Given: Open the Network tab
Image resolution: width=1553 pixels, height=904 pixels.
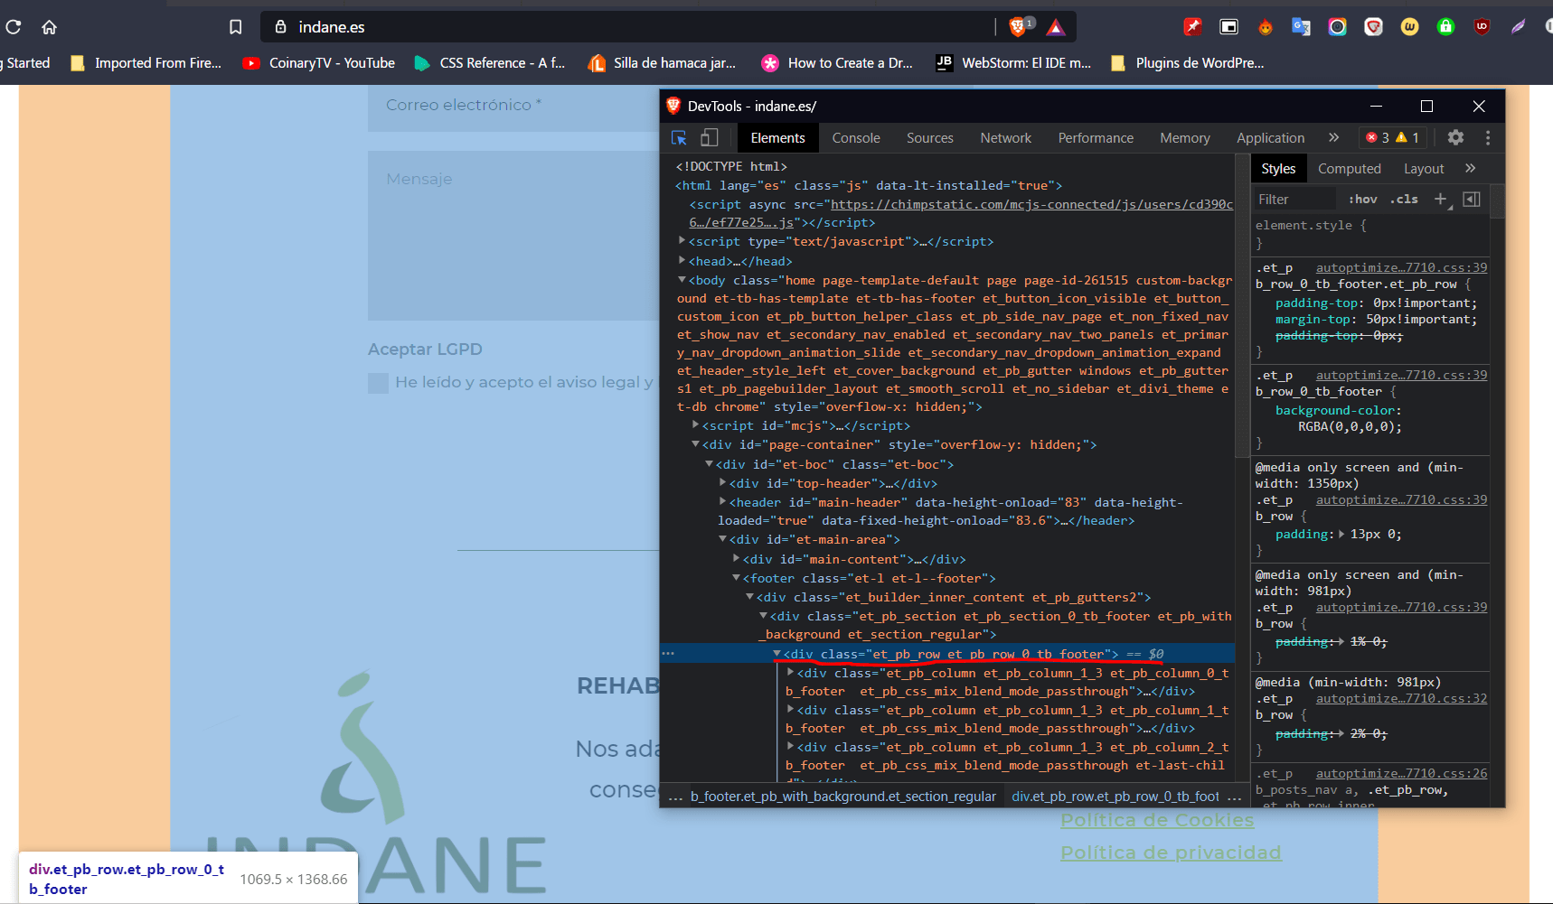Looking at the screenshot, I should [1005, 137].
